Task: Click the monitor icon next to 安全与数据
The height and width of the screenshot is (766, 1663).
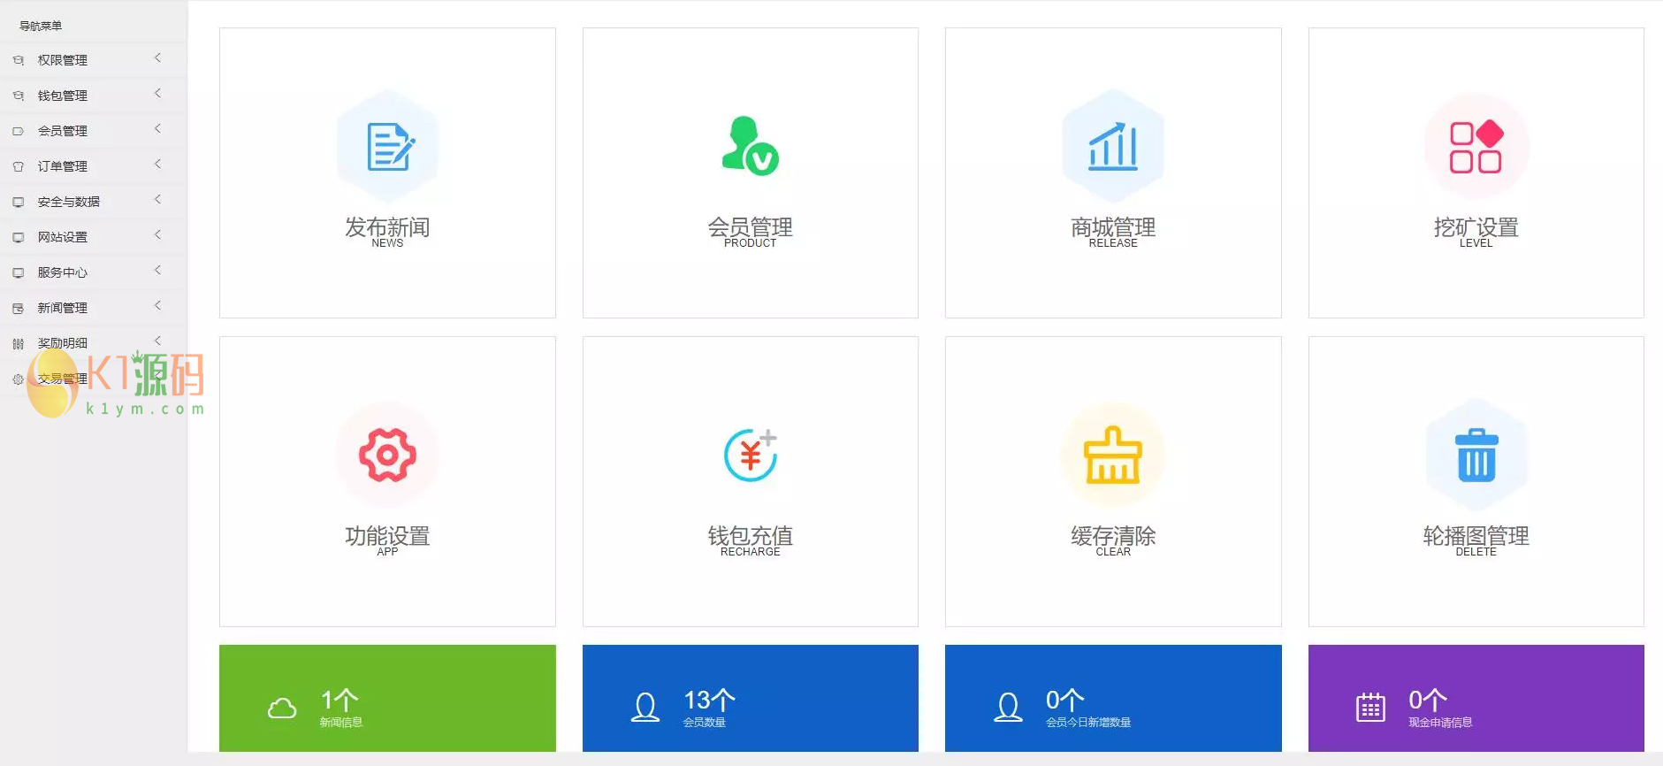Action: pyautogui.click(x=18, y=202)
